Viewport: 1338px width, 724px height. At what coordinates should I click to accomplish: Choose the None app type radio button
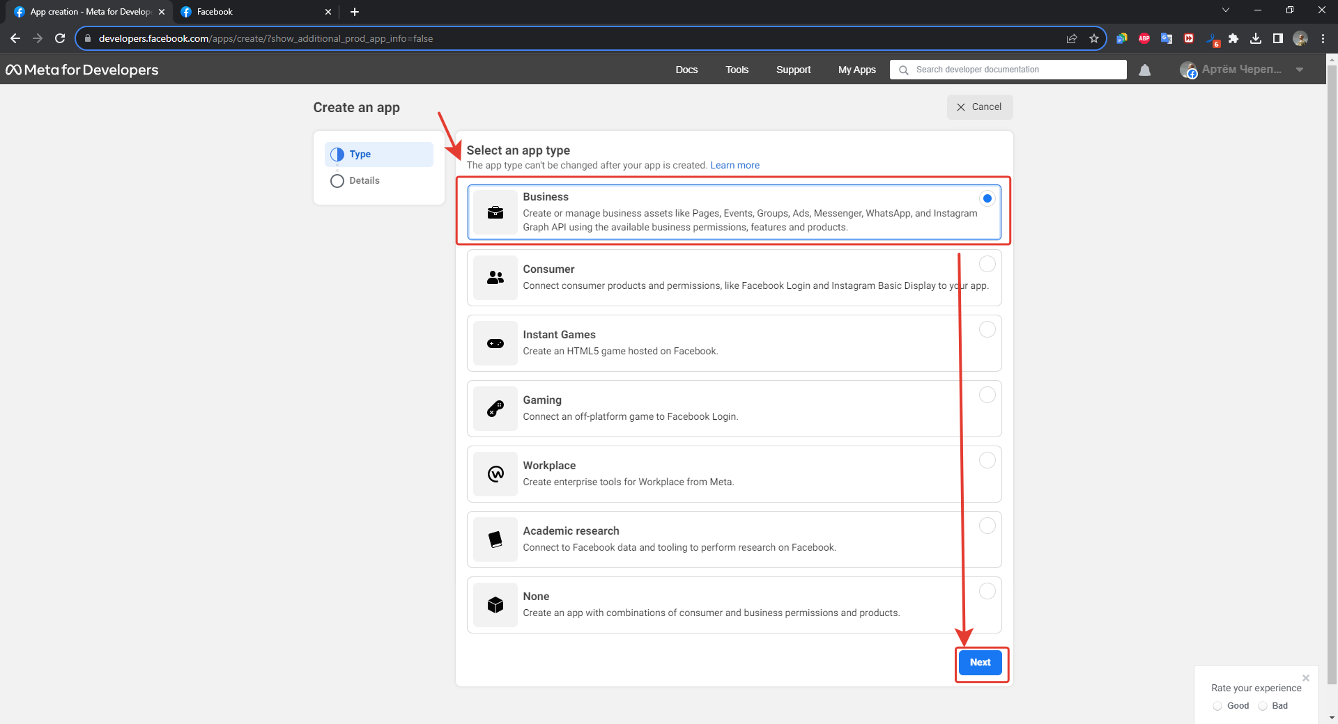pos(987,591)
